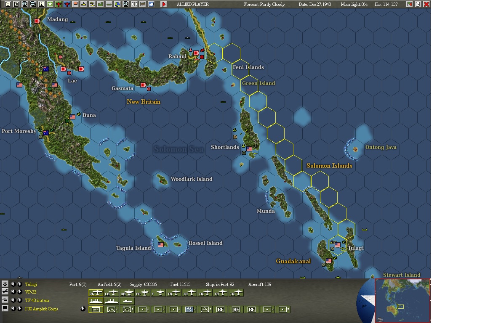Click the arrow left of land unit icons
Viewport: 485px width, 323px height.
tap(83, 308)
